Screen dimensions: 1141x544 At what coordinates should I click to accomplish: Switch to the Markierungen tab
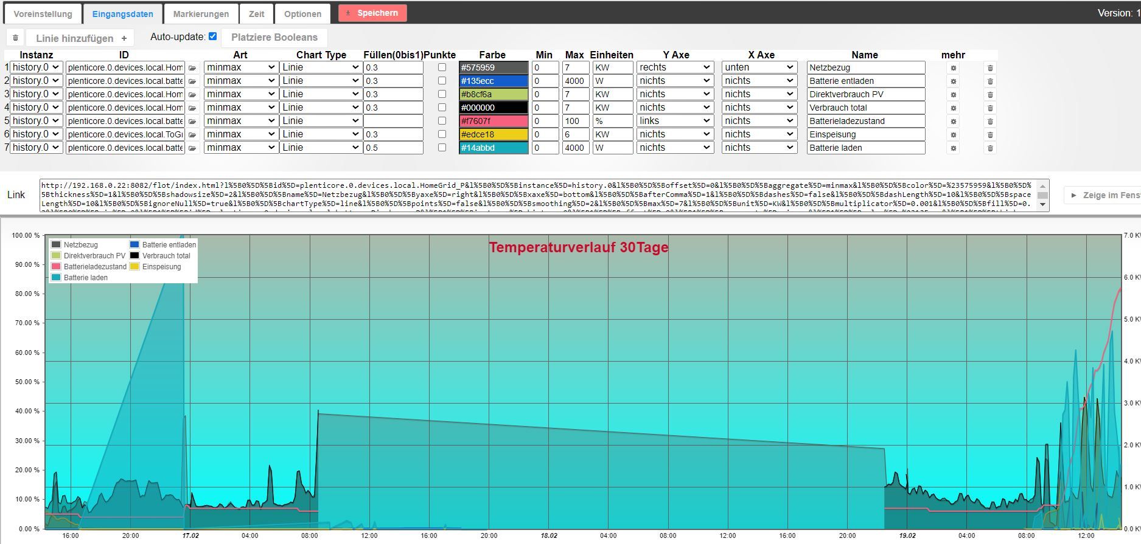pos(201,14)
